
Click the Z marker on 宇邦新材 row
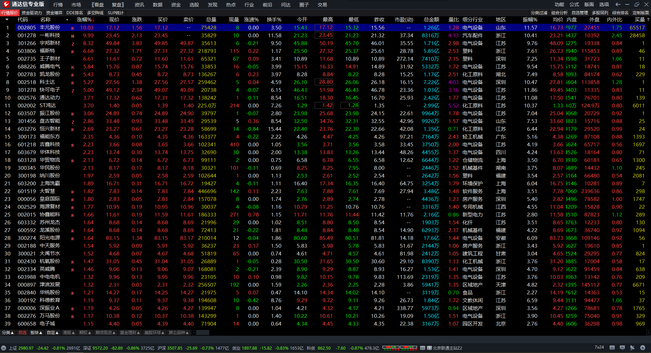coord(73,44)
